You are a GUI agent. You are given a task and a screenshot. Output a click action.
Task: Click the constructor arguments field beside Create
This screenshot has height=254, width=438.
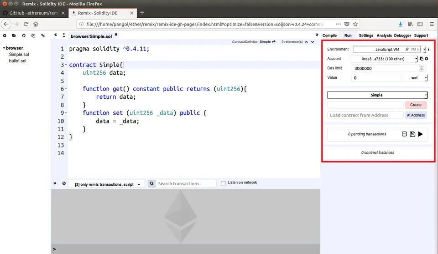365,105
